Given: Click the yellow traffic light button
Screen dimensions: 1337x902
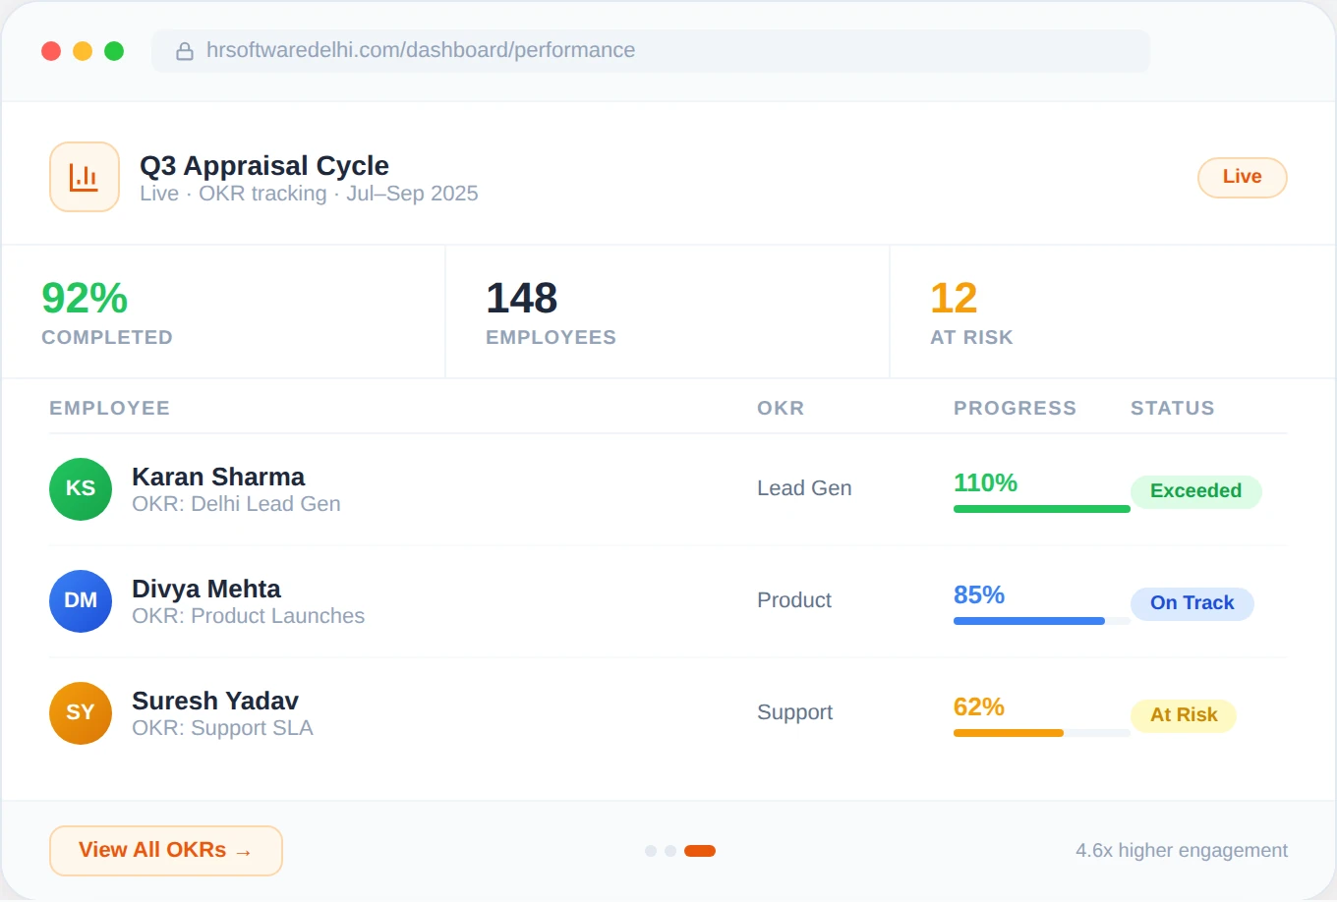Looking at the screenshot, I should pos(83,50).
